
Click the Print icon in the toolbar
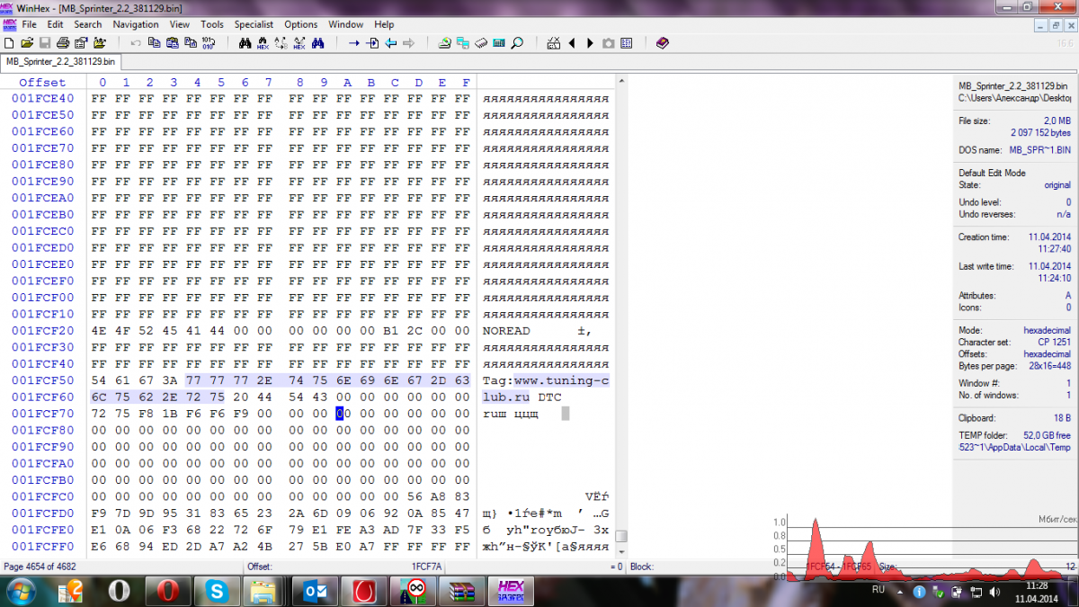[63, 42]
